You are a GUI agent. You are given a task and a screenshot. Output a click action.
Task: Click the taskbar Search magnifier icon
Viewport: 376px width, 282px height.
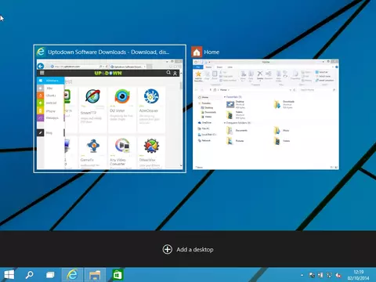[29, 275]
